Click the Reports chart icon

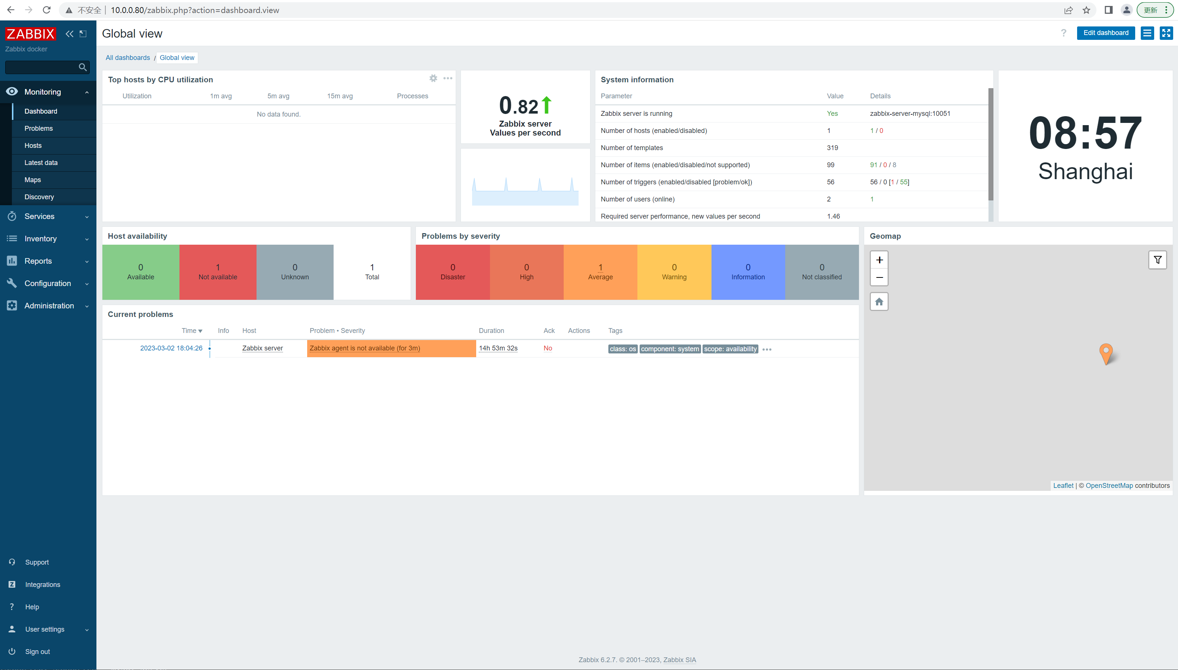click(12, 261)
